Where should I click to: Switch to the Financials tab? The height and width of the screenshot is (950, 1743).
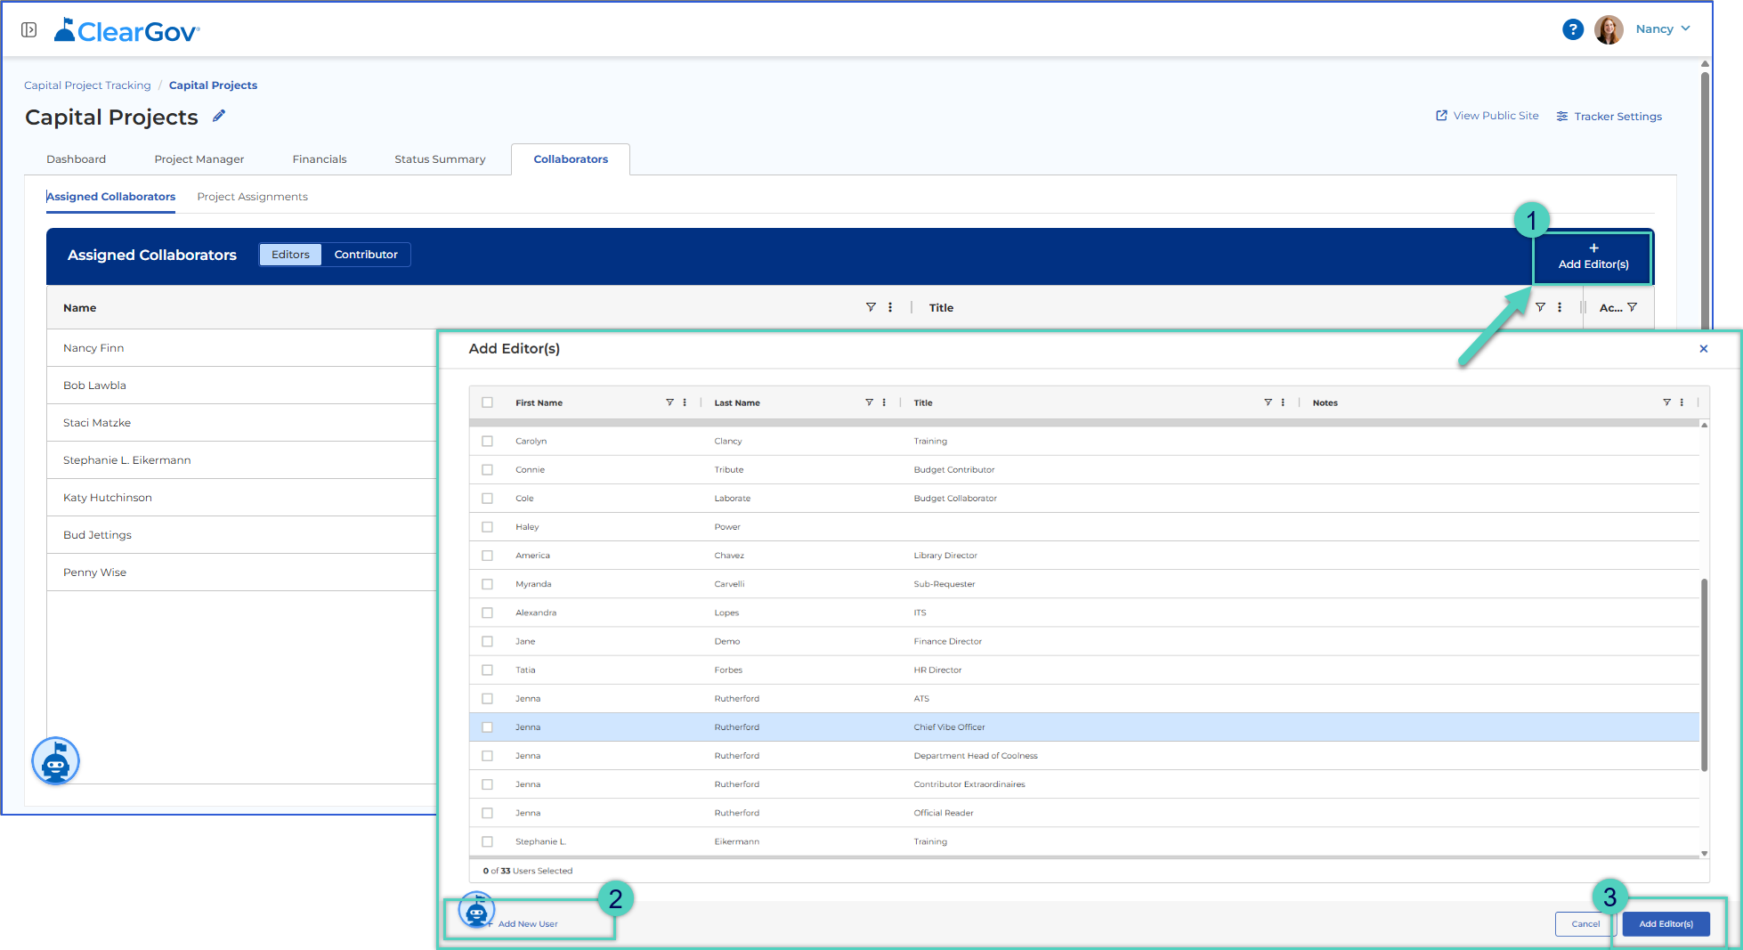click(320, 159)
